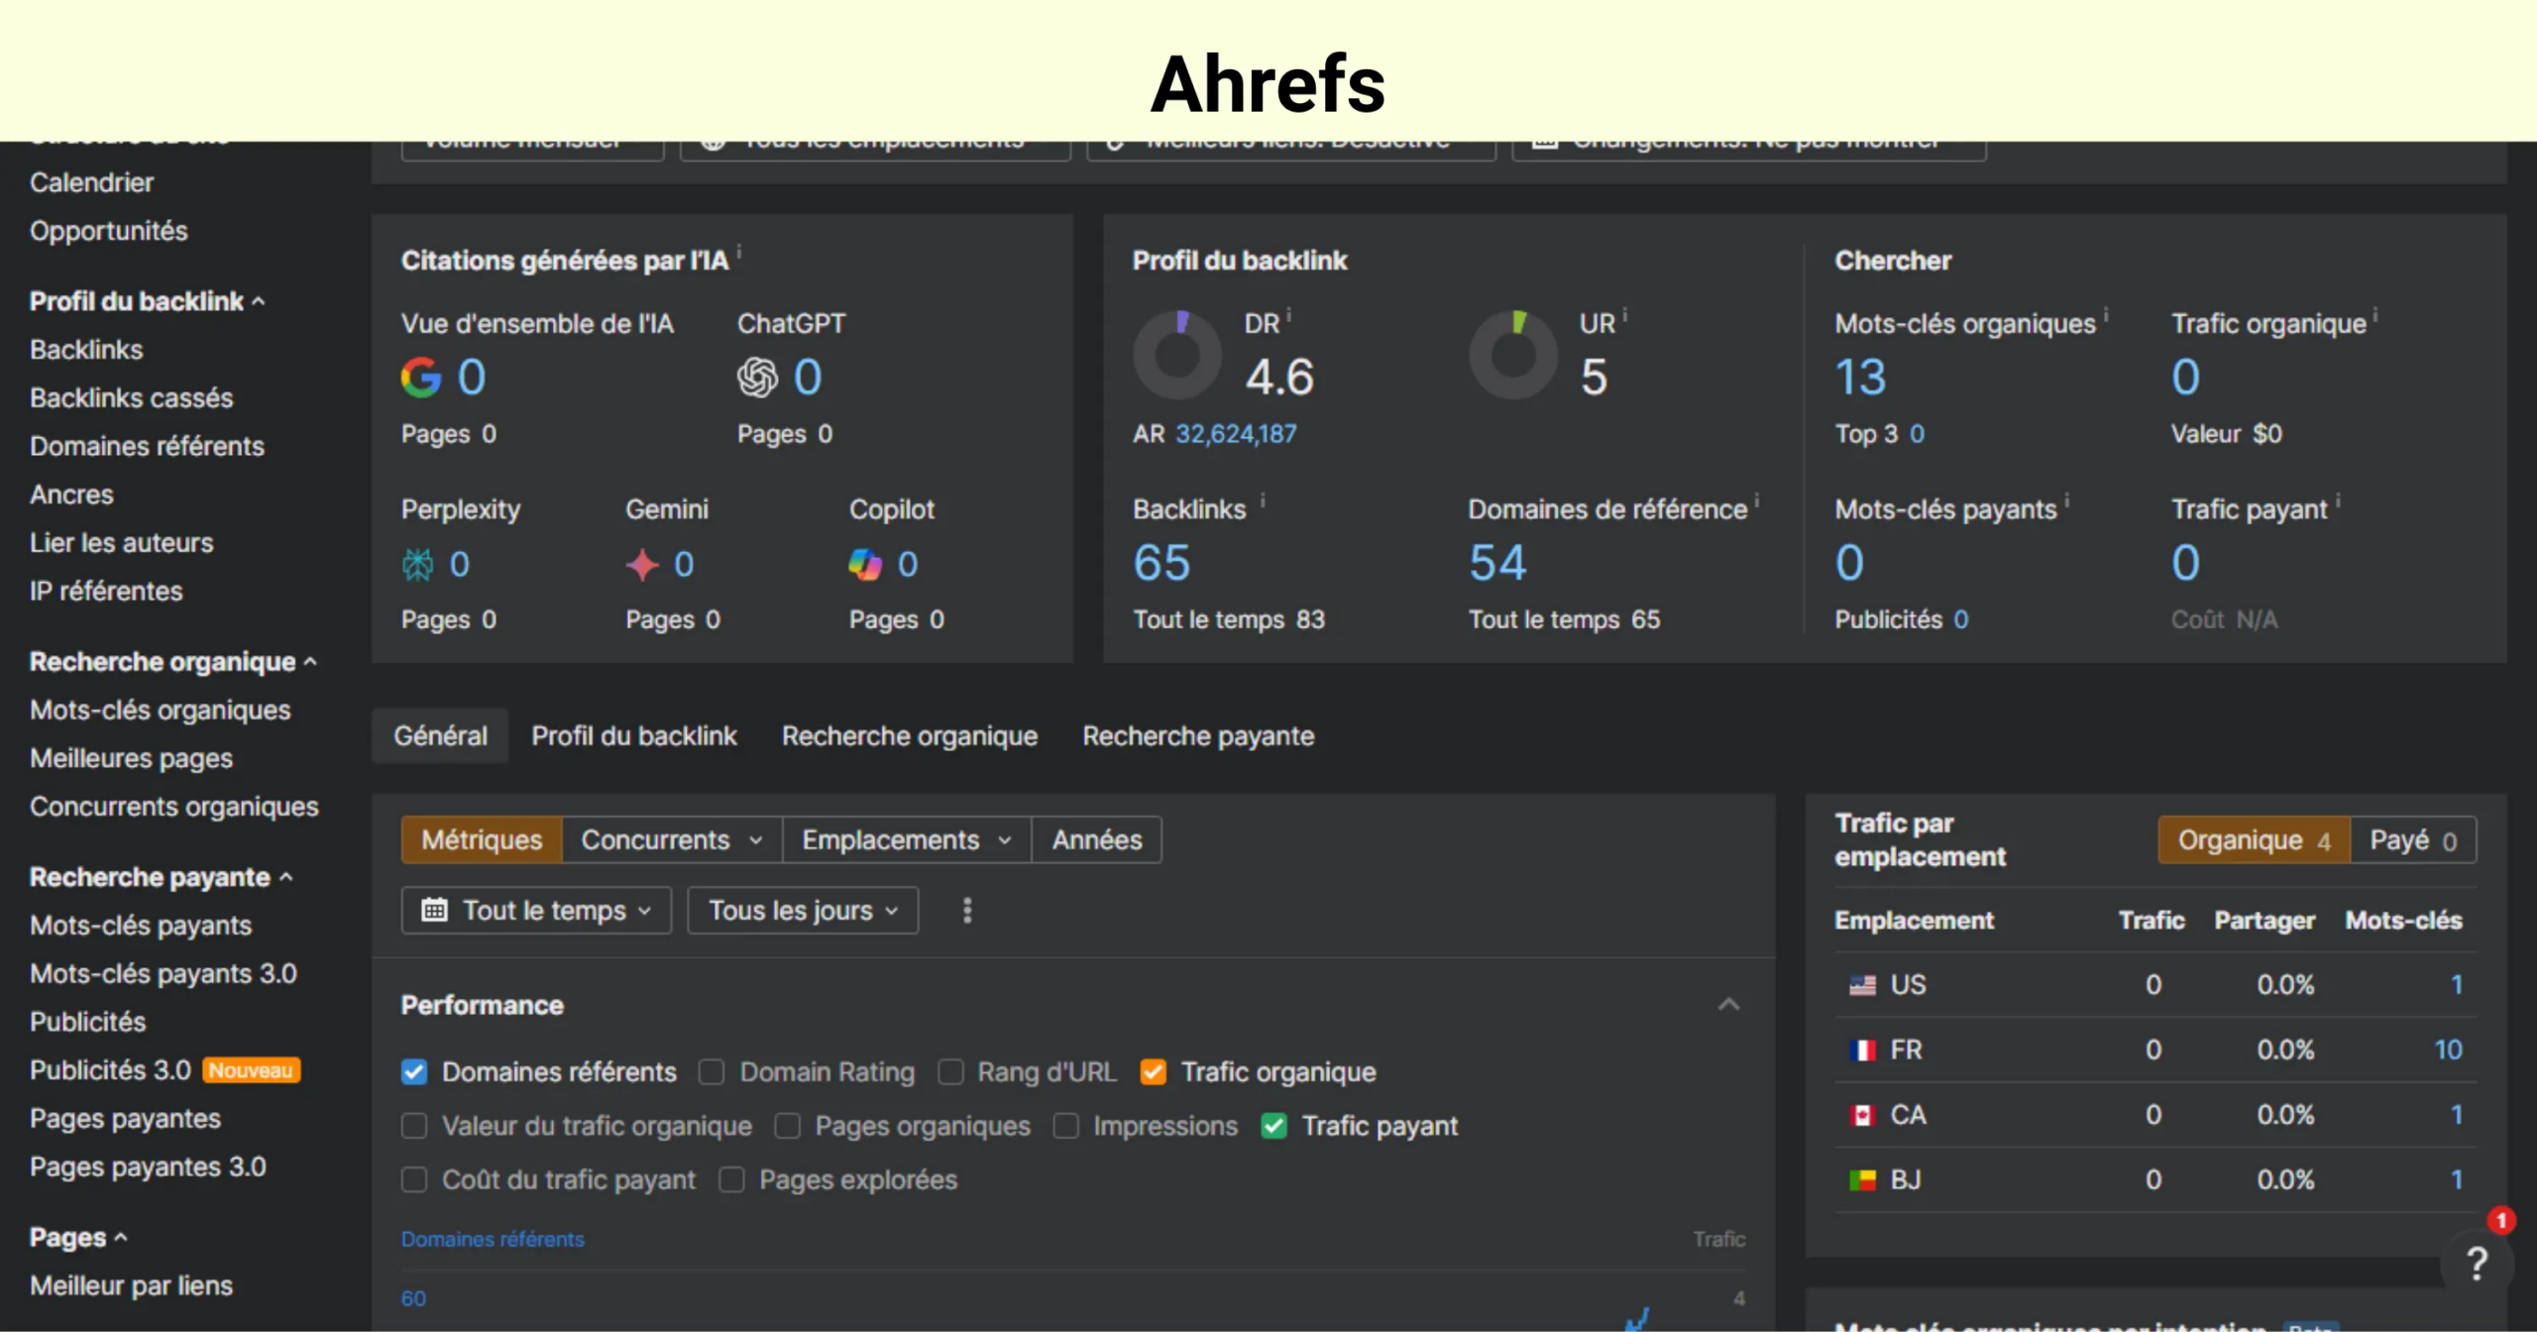Click the US flag in Trafic par emplacement
This screenshot has height=1332, width=2537.
click(x=1862, y=984)
